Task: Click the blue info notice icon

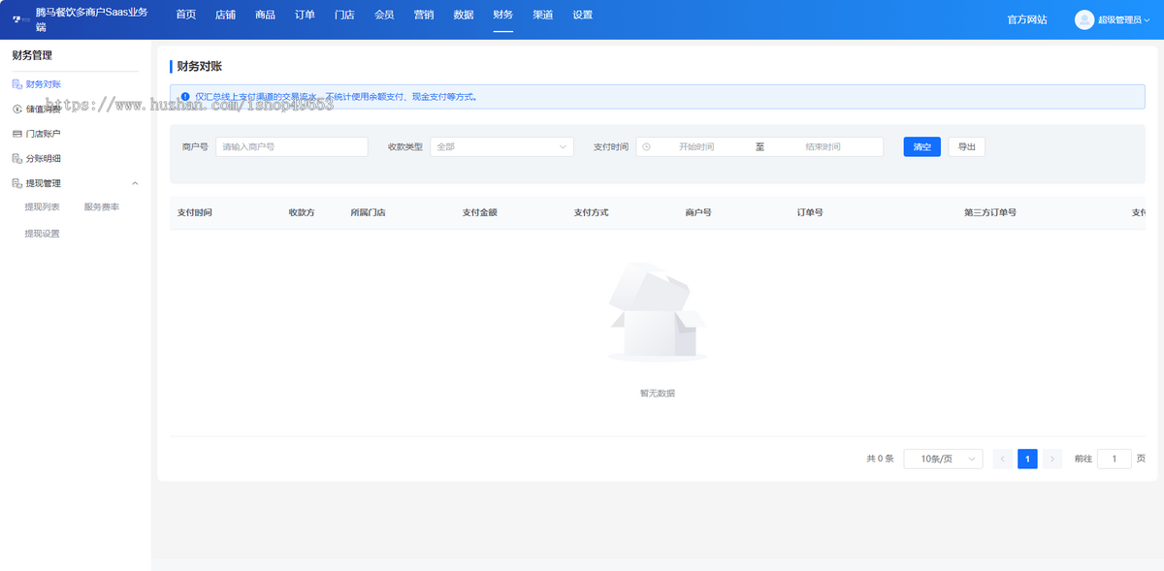Action: click(x=184, y=97)
